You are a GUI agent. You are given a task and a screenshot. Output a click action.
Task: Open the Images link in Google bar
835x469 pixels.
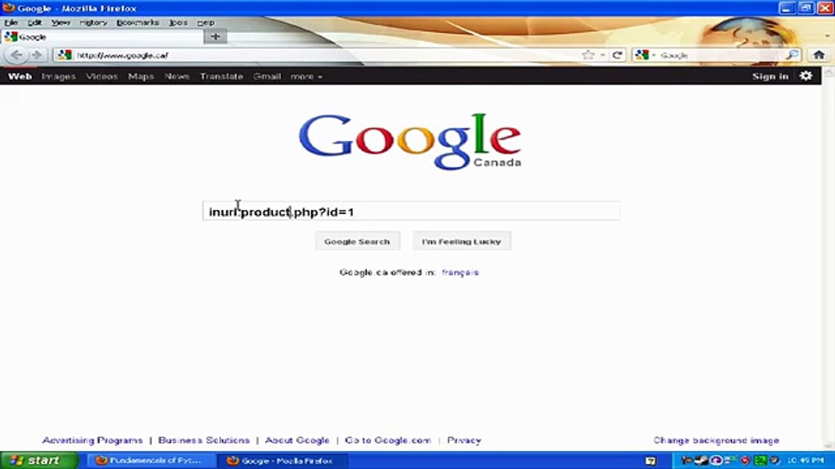pyautogui.click(x=58, y=76)
